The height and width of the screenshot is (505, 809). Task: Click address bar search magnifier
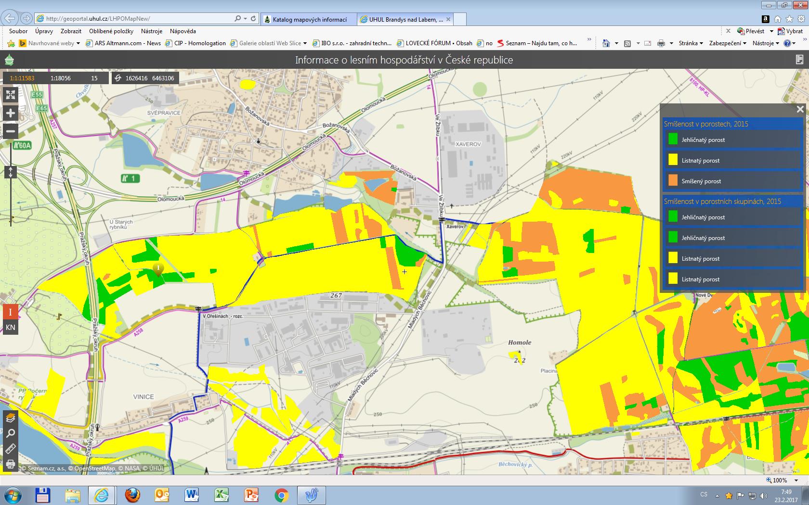(x=237, y=18)
